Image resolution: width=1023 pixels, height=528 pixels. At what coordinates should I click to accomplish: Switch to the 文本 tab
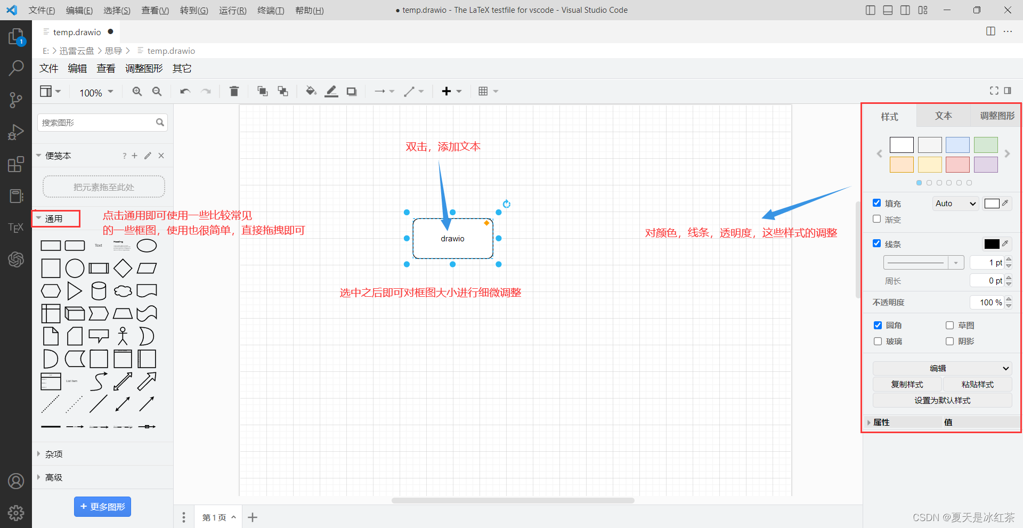coord(943,116)
